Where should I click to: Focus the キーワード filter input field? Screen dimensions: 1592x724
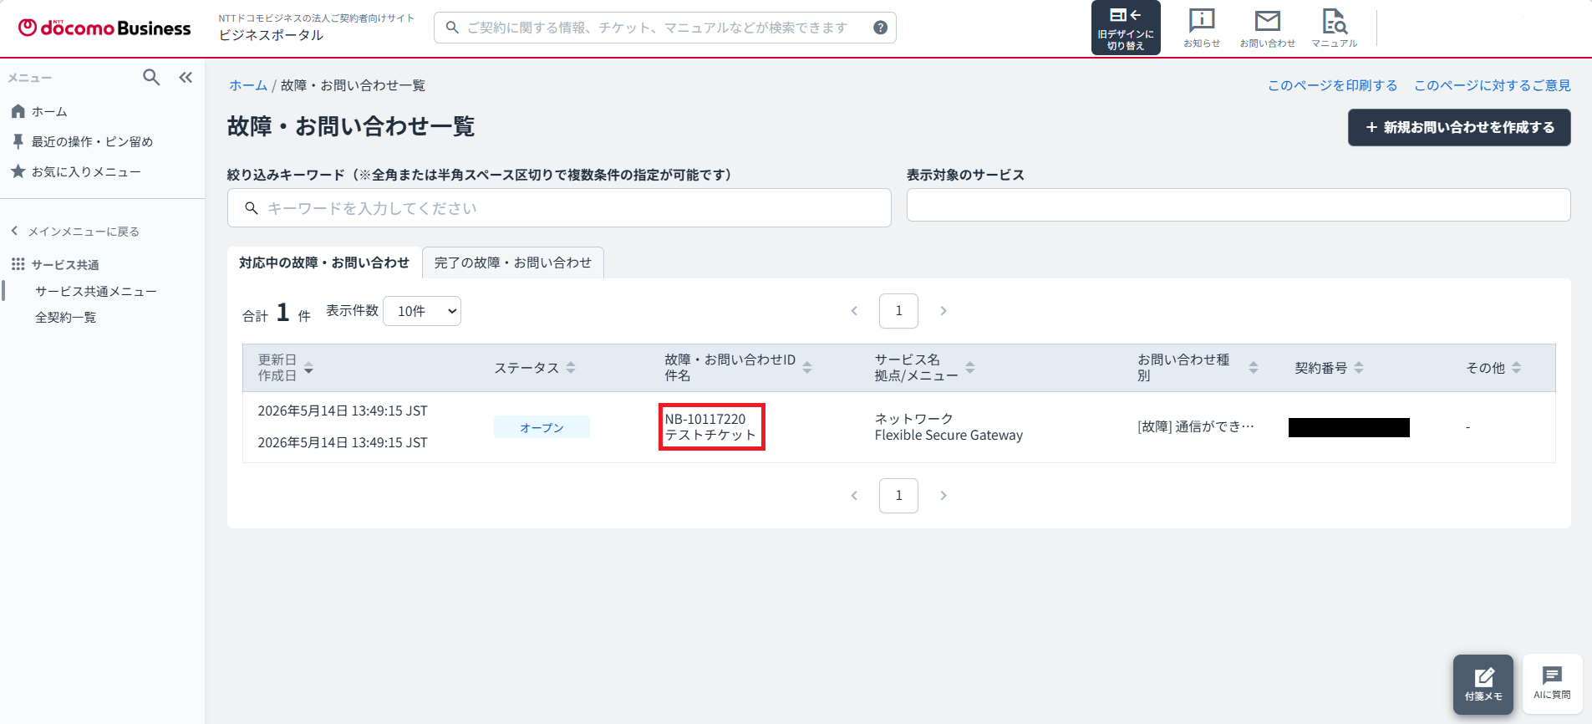point(559,208)
